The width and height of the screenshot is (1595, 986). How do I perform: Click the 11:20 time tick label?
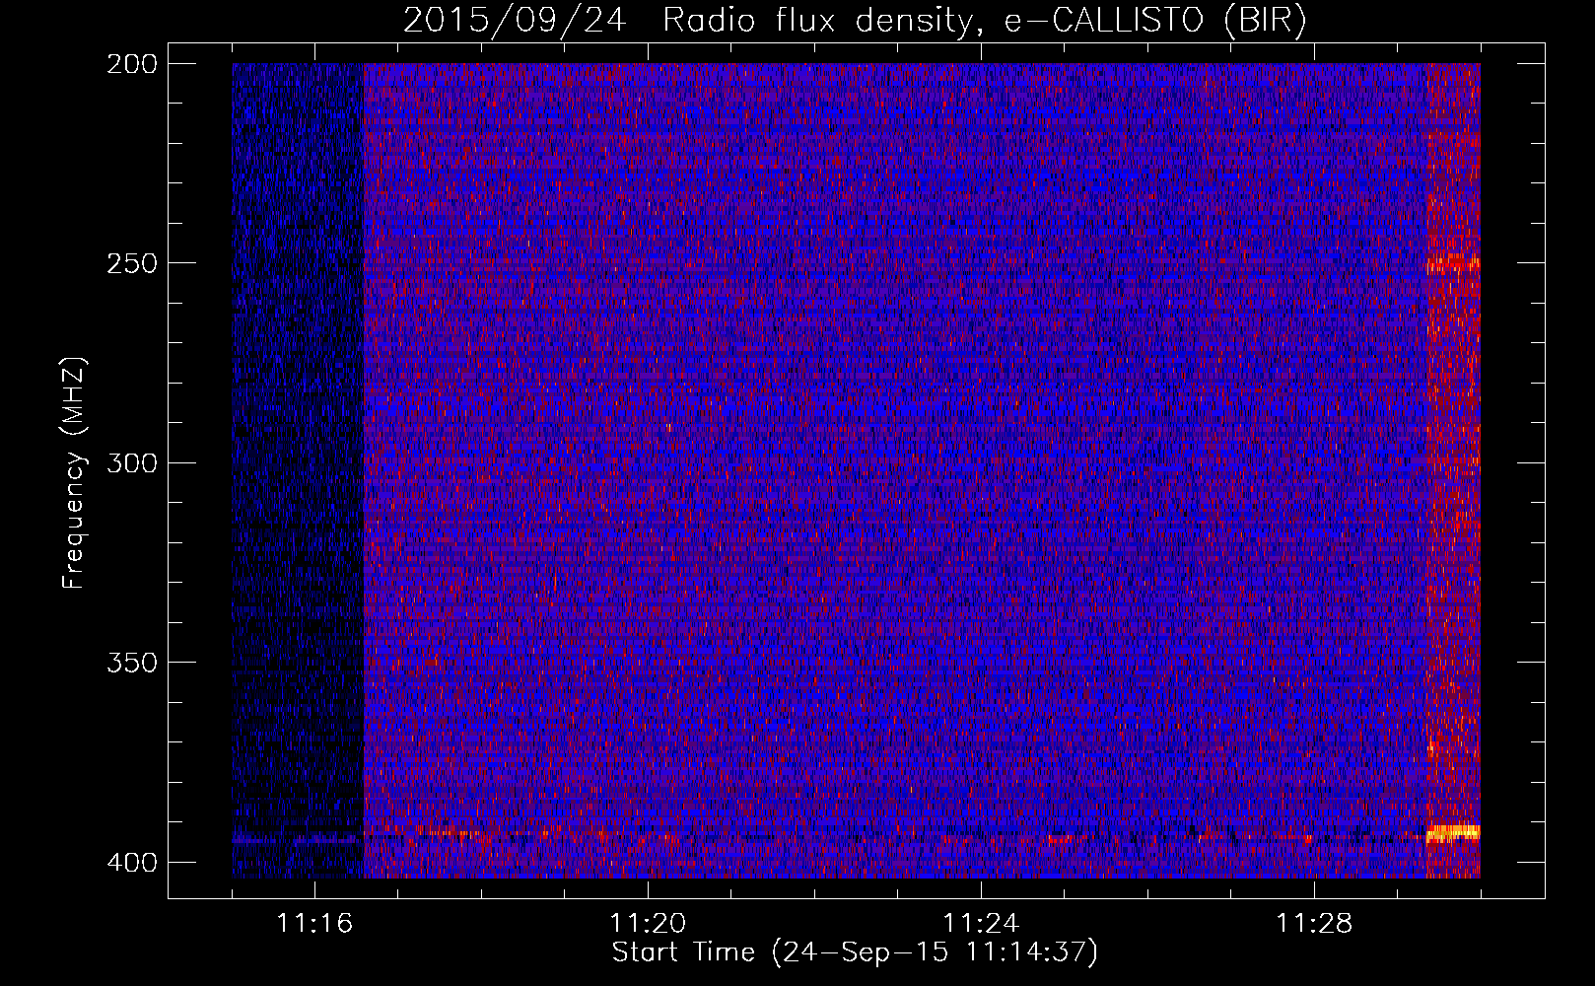click(648, 924)
